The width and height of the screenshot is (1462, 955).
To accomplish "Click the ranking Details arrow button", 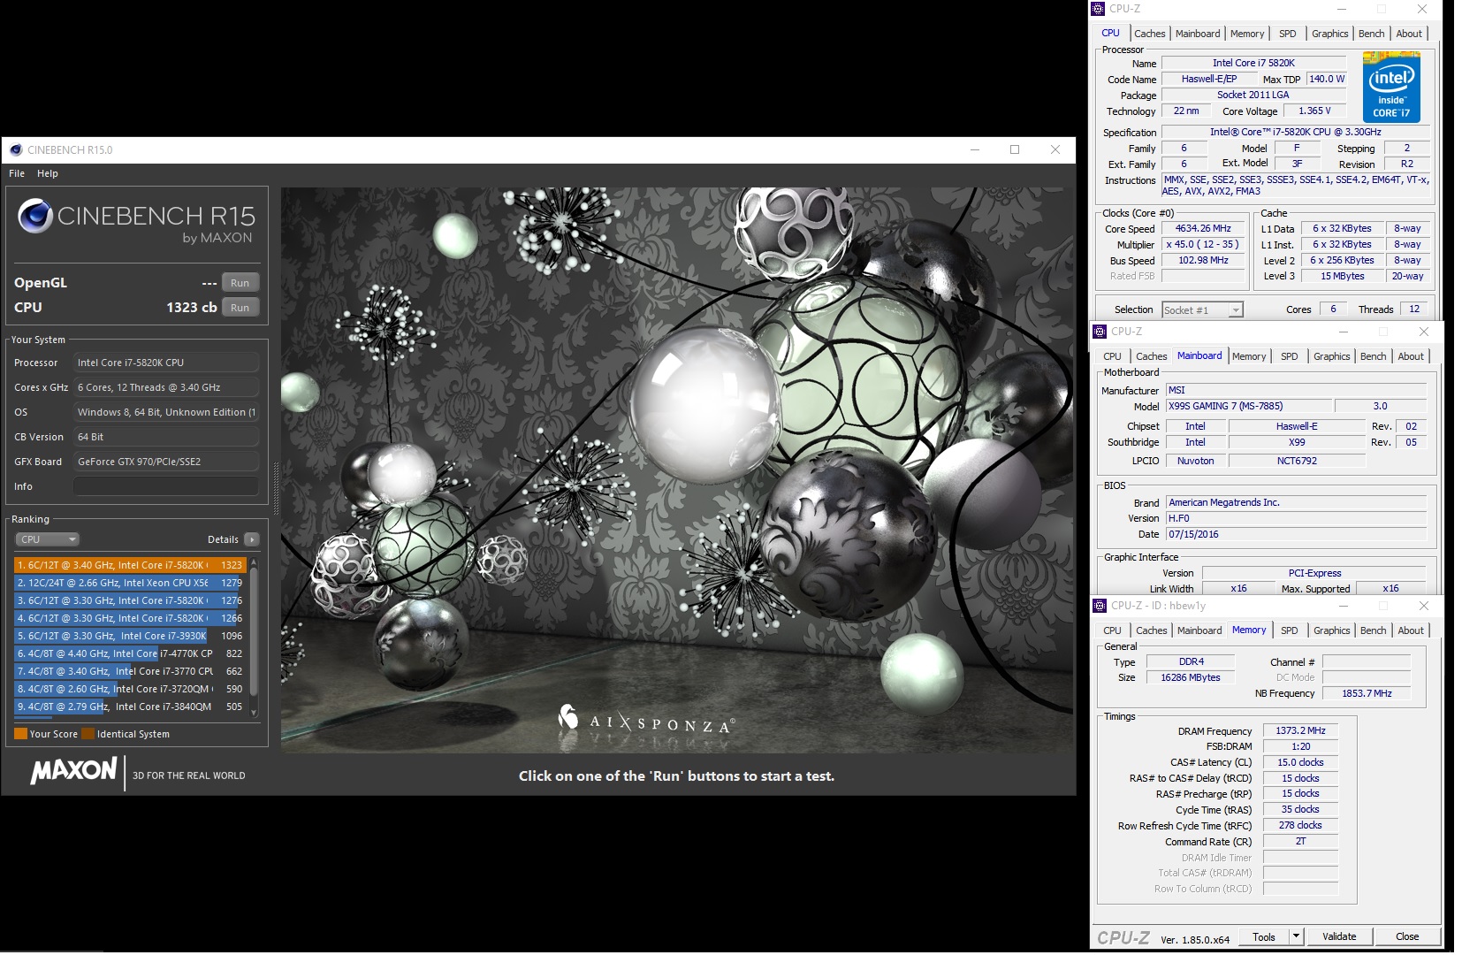I will pyautogui.click(x=252, y=539).
